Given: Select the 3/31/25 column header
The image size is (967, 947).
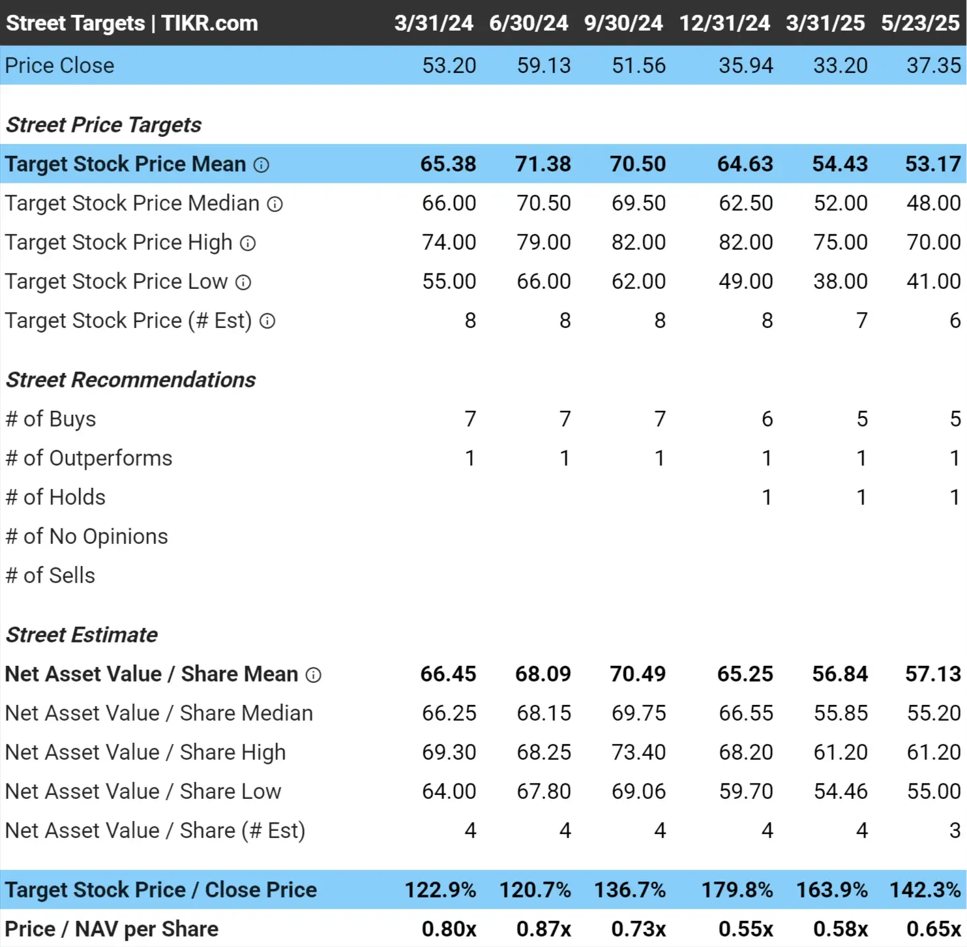Looking at the screenshot, I should tap(826, 23).
